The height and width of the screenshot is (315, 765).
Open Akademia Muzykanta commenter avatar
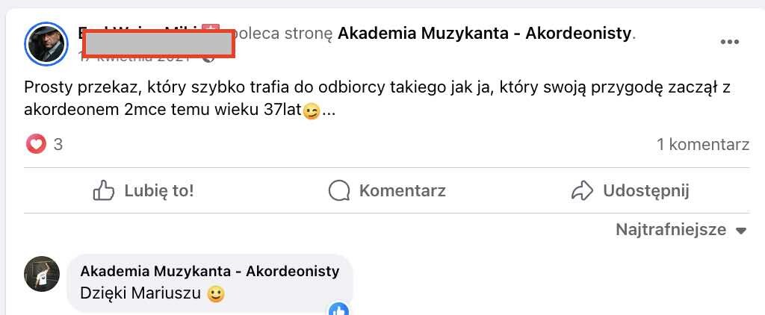pos(42,274)
